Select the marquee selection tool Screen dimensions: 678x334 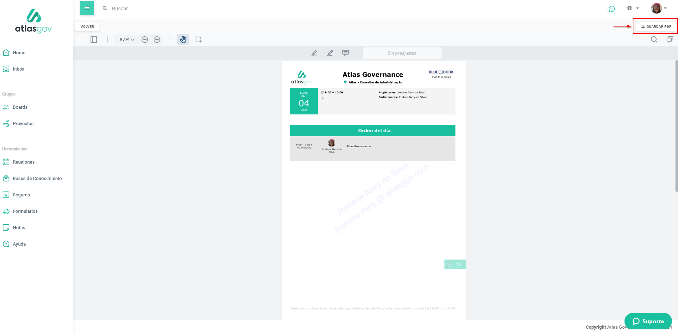pyautogui.click(x=199, y=40)
